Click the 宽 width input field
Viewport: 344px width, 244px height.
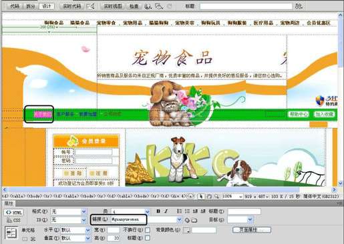[x=113, y=230]
